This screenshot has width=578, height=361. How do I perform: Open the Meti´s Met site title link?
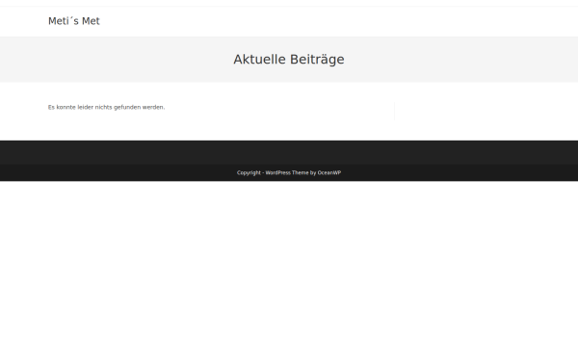(x=74, y=21)
